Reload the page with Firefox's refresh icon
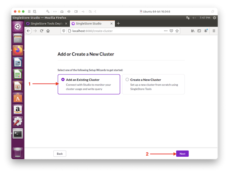Viewport: 229px width, 174px height. pos(42,31)
